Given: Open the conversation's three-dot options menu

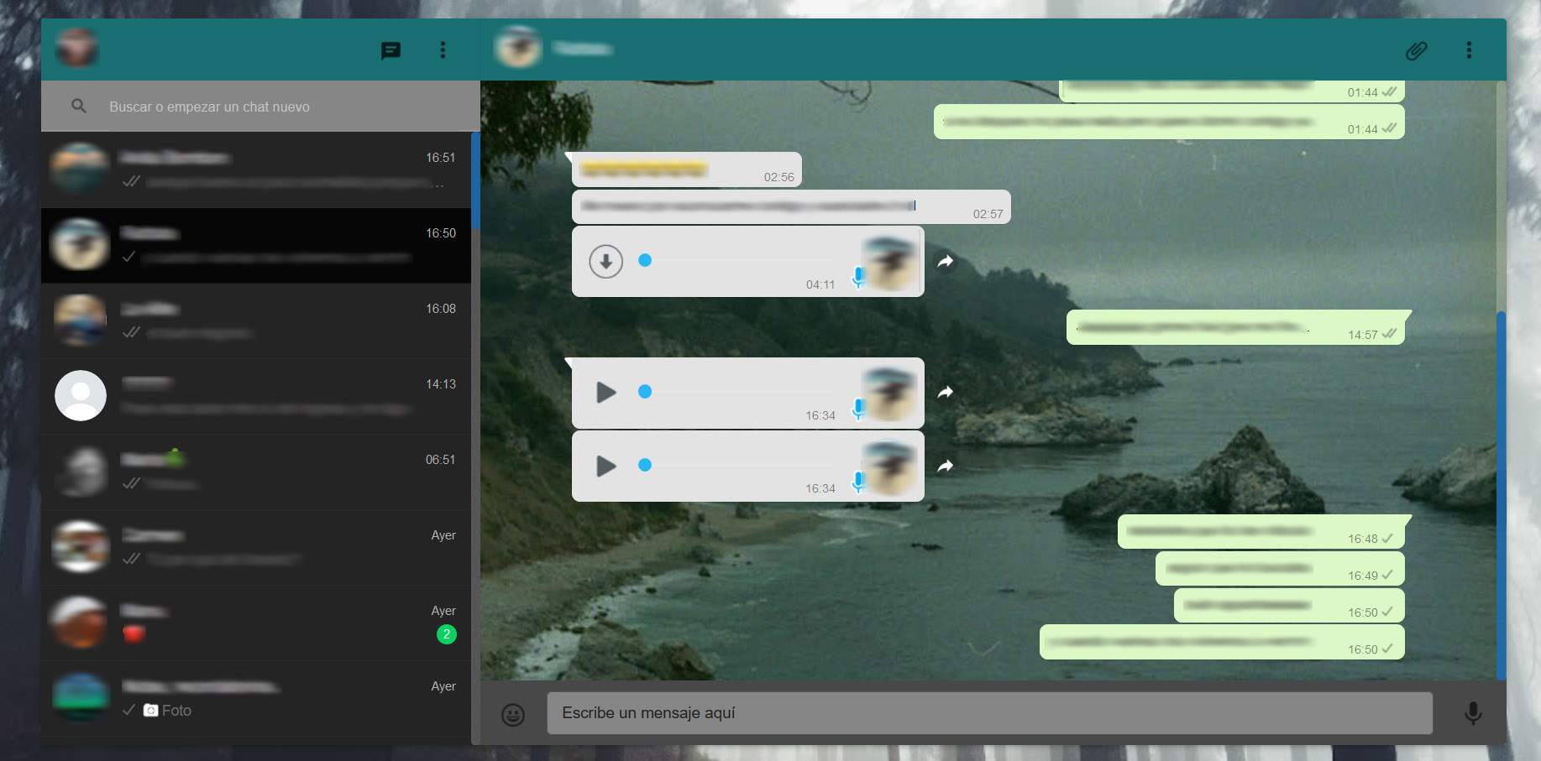Looking at the screenshot, I should pos(1470,50).
